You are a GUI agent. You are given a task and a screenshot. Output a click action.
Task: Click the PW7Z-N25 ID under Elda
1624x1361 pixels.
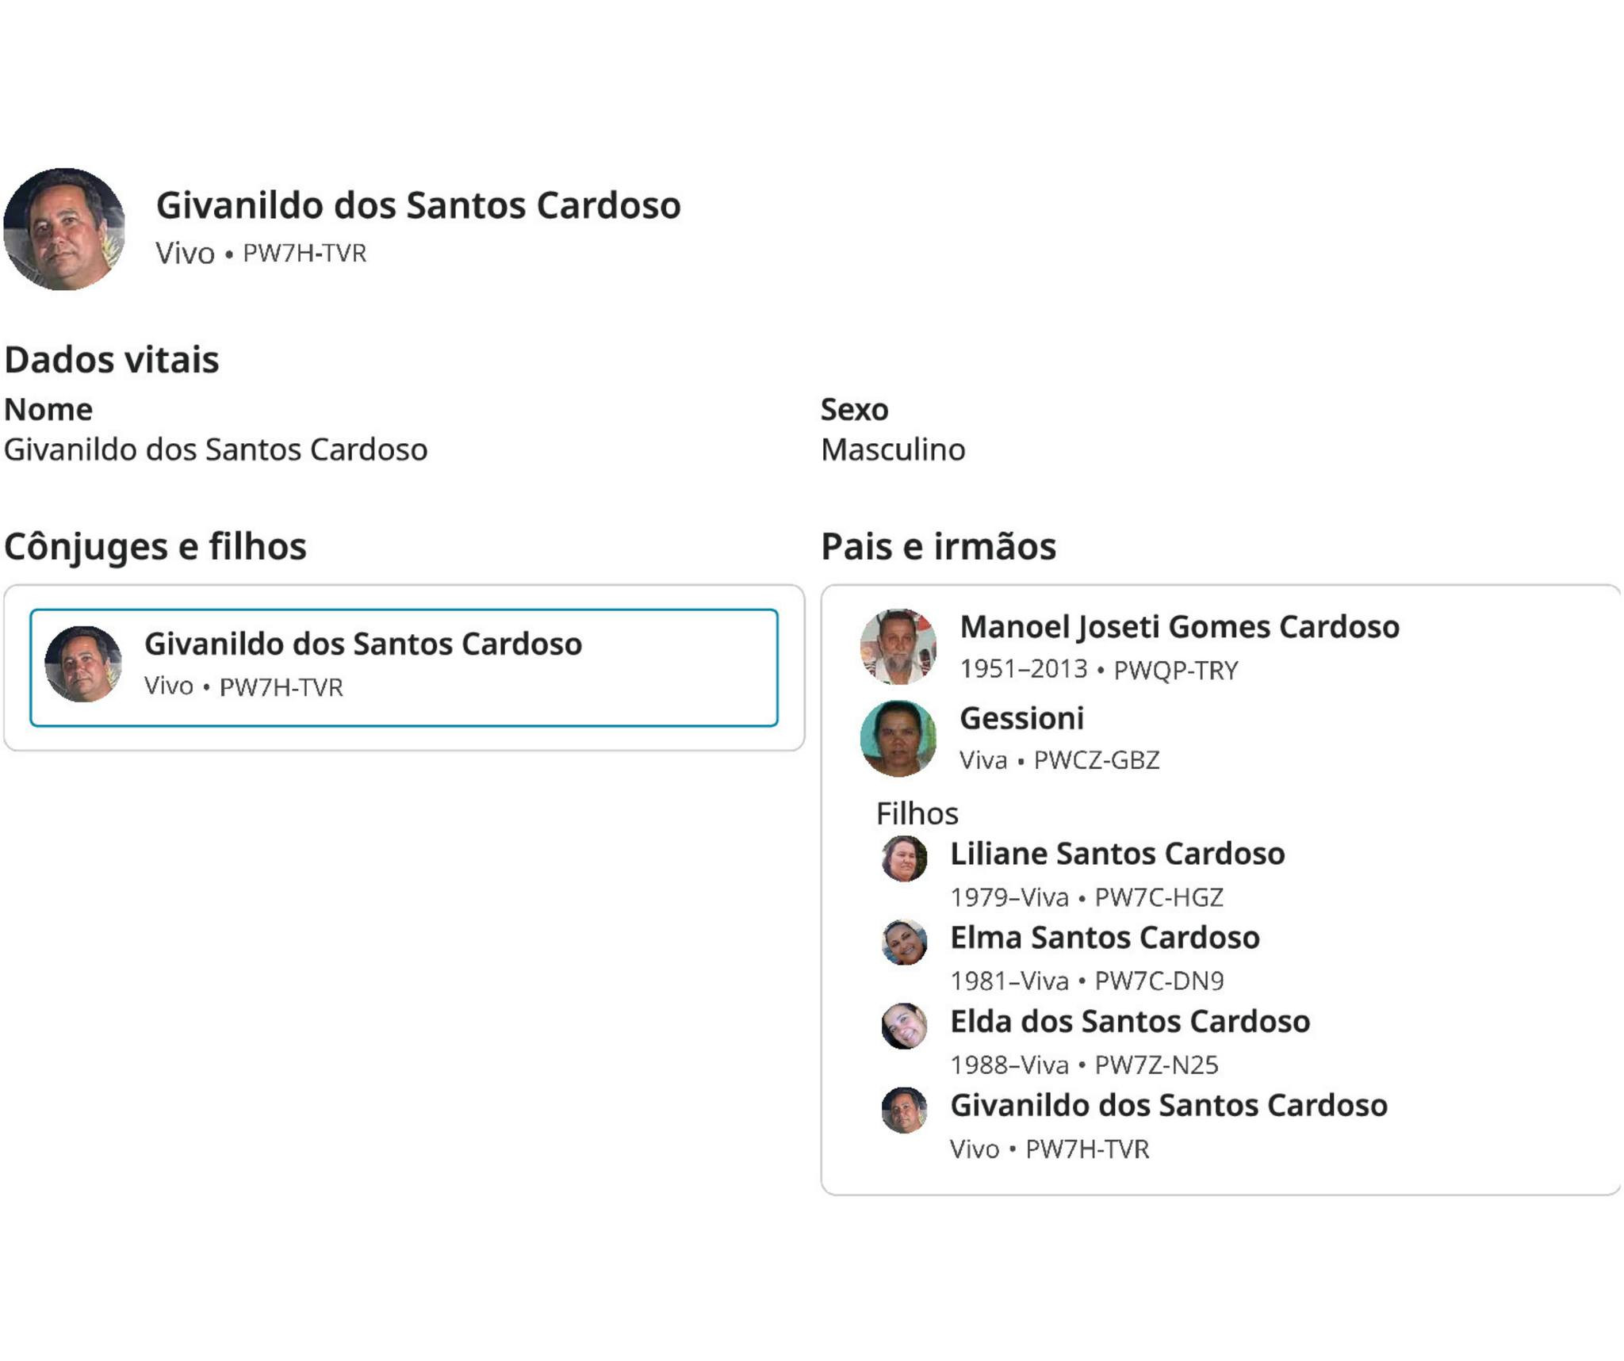click(1156, 1065)
